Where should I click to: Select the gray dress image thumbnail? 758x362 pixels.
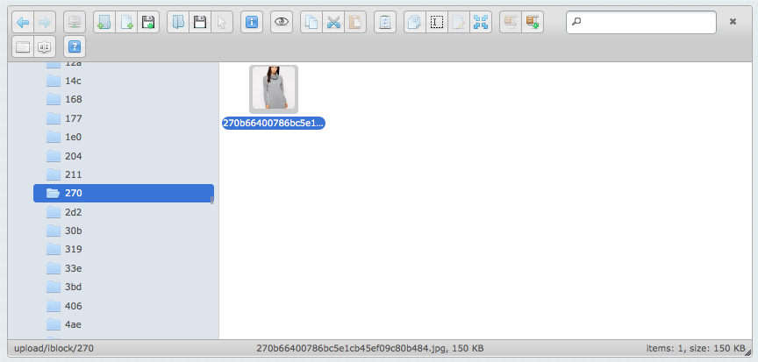coord(274,89)
